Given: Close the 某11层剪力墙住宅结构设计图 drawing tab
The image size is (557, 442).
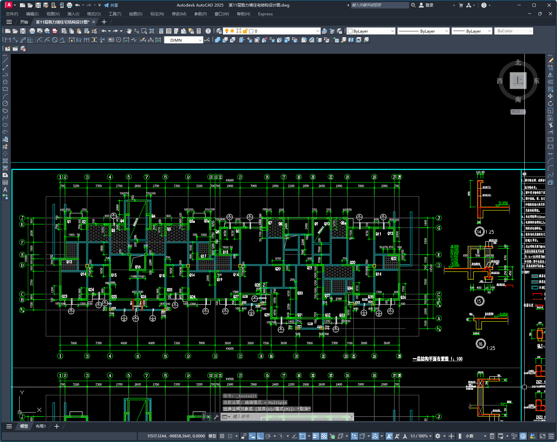Looking at the screenshot, I should click(94, 22).
